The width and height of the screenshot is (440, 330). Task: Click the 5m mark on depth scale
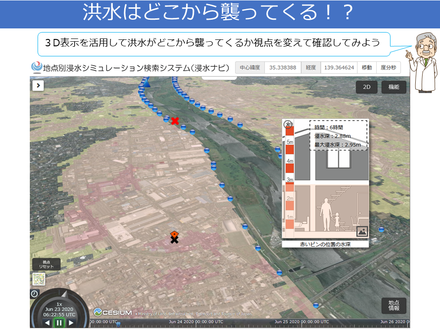point(290,142)
